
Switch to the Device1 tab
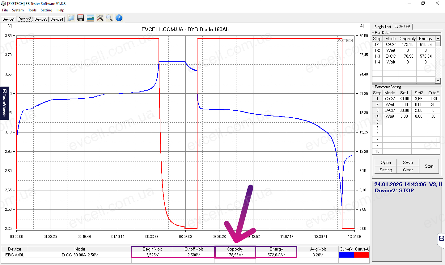click(x=8, y=19)
